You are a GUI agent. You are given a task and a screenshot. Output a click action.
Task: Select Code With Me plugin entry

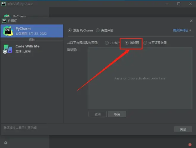click(32, 49)
